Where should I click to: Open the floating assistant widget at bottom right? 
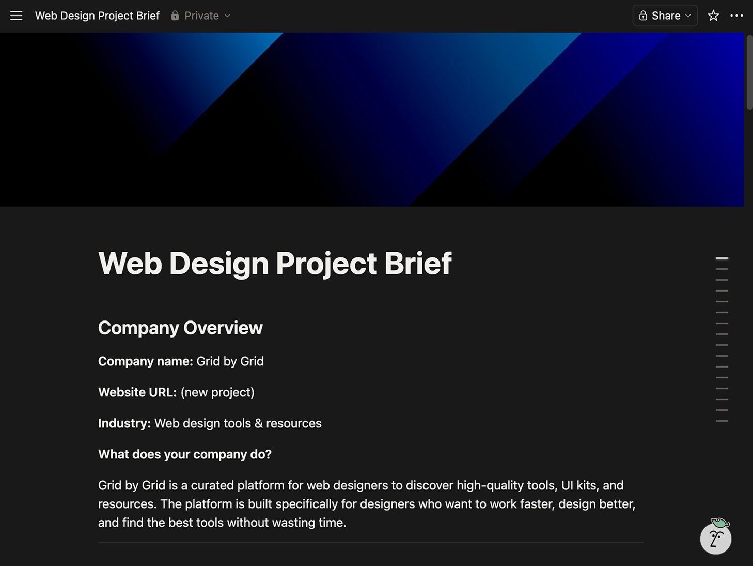716,538
